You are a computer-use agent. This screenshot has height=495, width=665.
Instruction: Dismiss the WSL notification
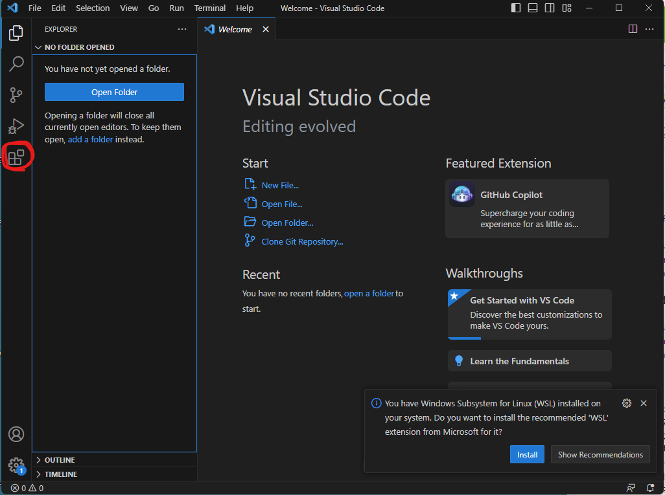644,403
